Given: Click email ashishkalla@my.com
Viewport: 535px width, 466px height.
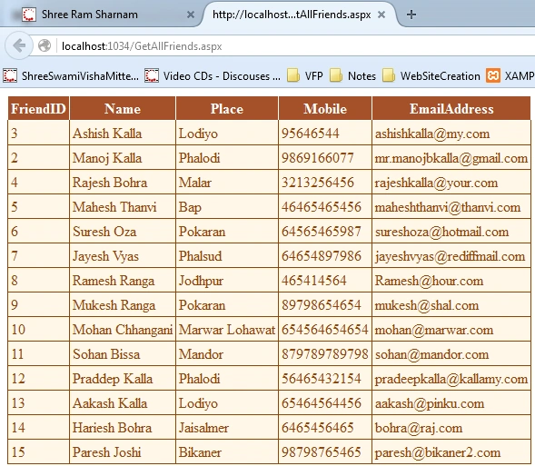Looking at the screenshot, I should point(432,134).
